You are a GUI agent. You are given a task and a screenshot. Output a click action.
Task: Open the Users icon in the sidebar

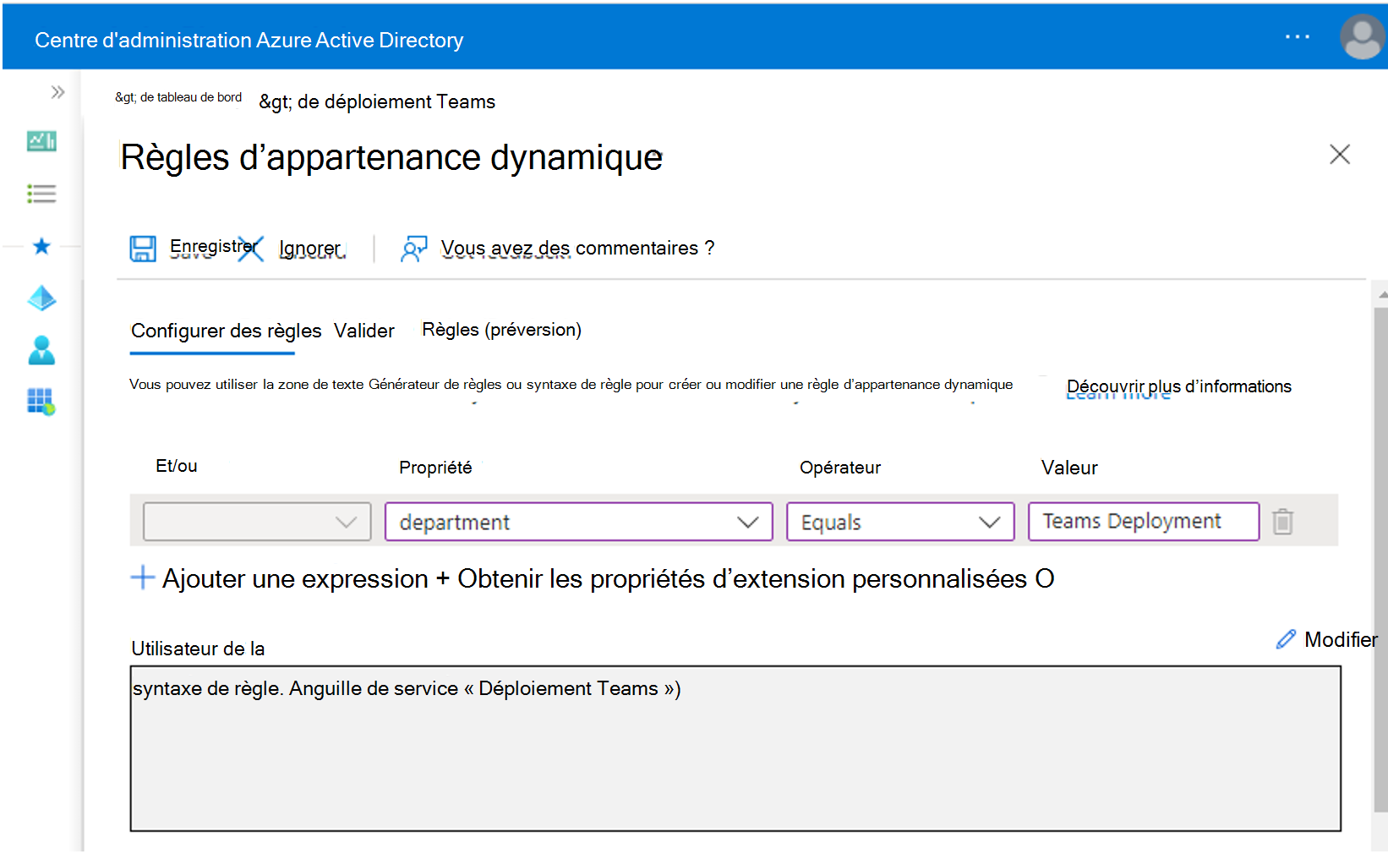41,350
